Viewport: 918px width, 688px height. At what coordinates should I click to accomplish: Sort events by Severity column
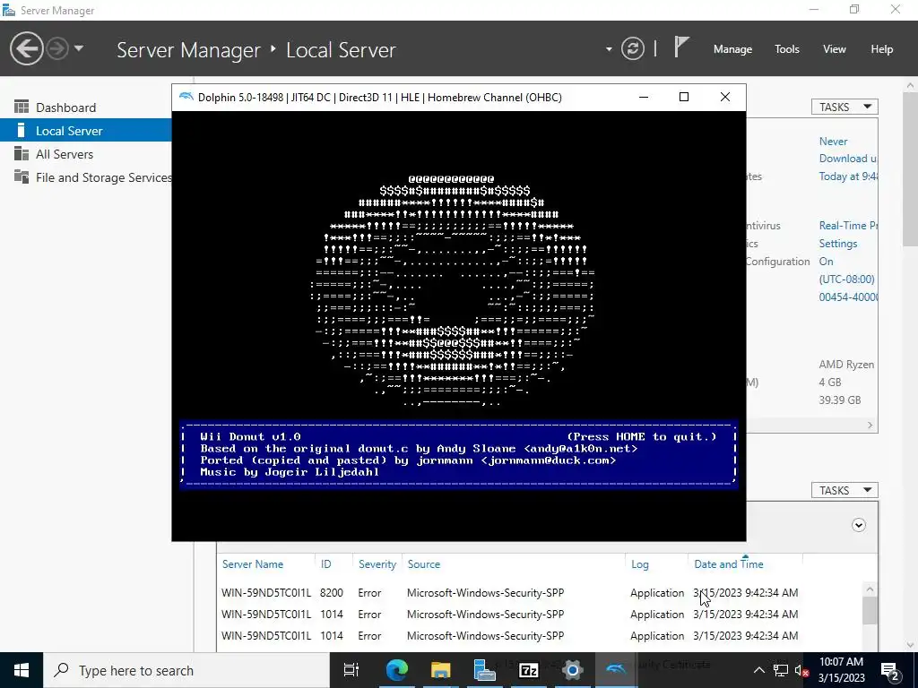(377, 564)
